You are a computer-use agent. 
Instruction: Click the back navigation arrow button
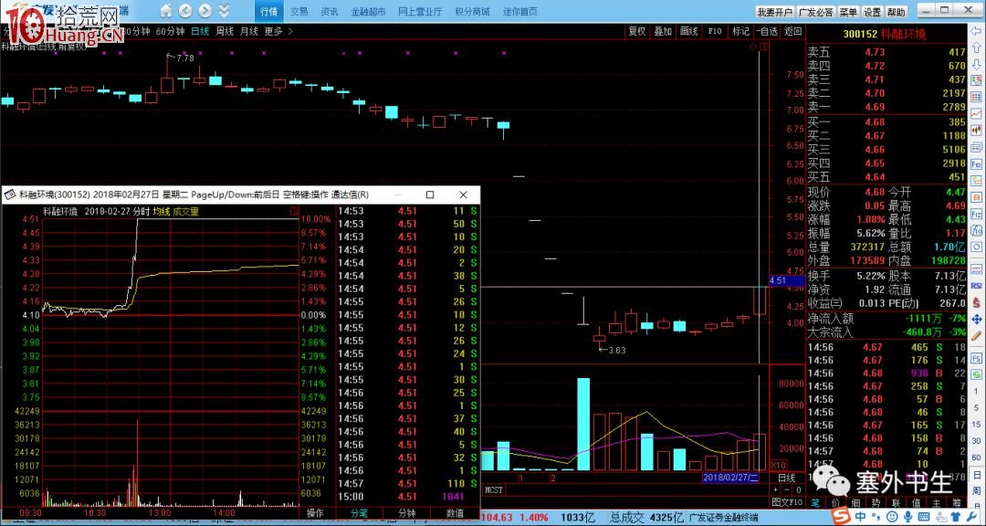(185, 11)
